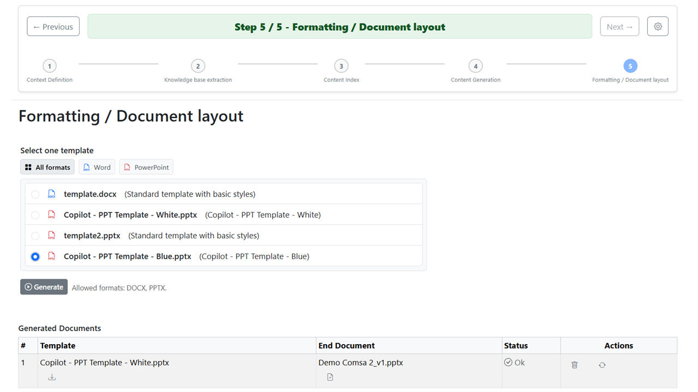This screenshot has height=392, width=698.
Task: Click the template2.pptx PowerPoint file icon
Action: click(52, 235)
